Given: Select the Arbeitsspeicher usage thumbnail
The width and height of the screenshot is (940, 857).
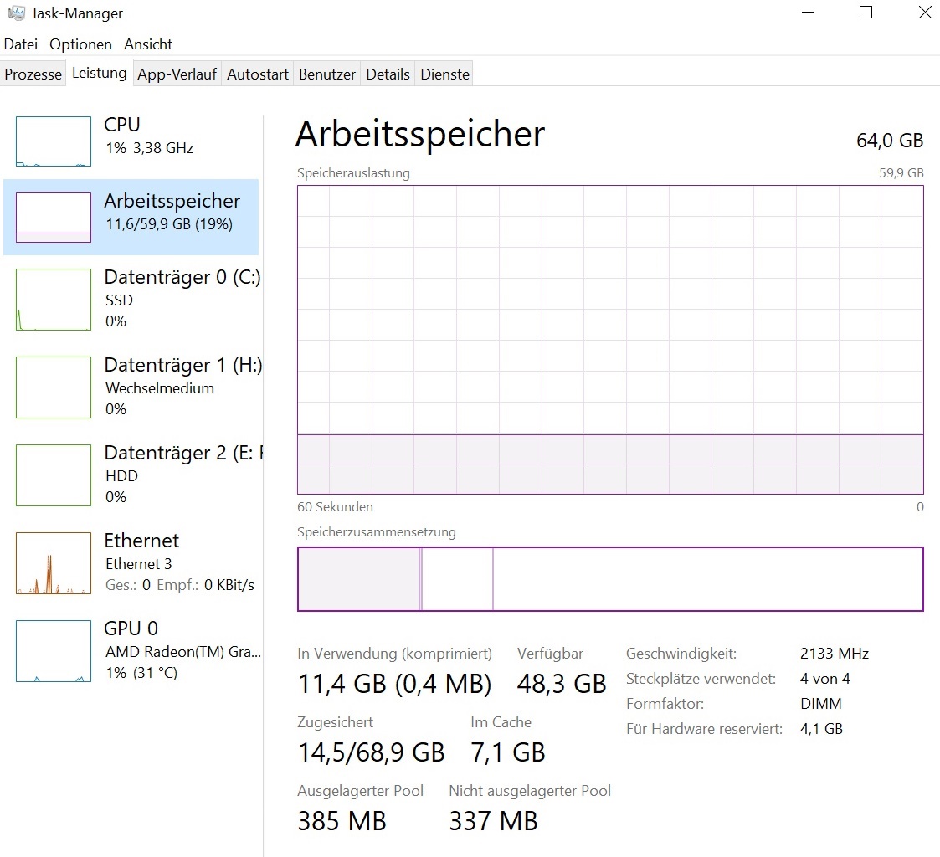Looking at the screenshot, I should pos(54,218).
